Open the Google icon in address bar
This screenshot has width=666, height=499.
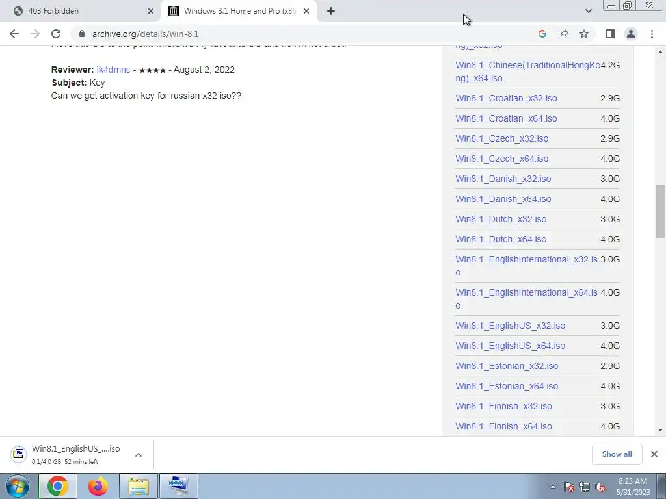(542, 34)
